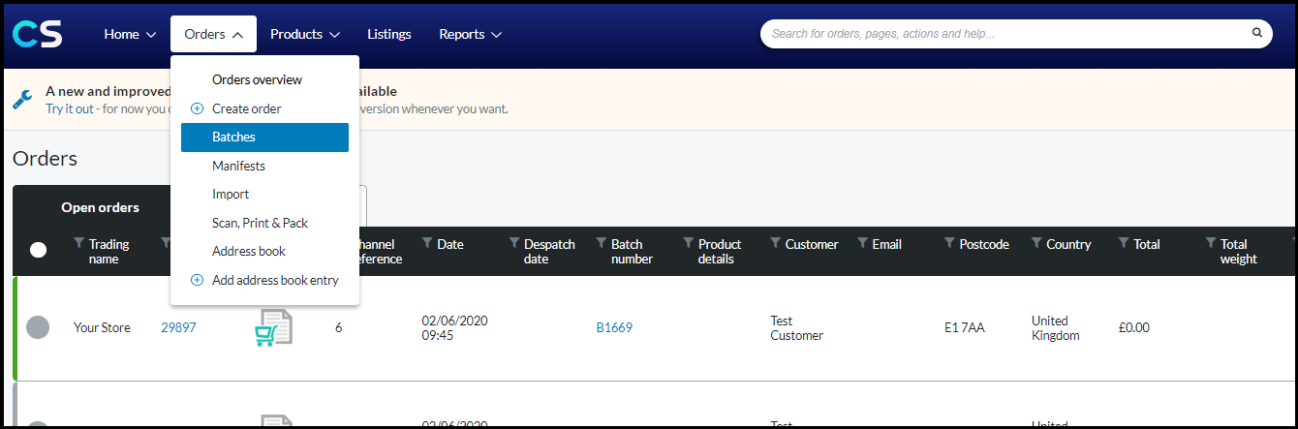Click the Orders page heading

click(45, 159)
